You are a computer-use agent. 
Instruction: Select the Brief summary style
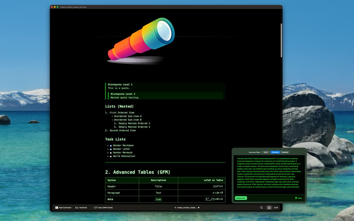[x=266, y=152]
